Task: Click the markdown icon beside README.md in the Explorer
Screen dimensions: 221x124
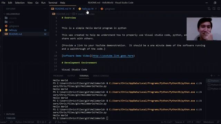Action: [6, 34]
